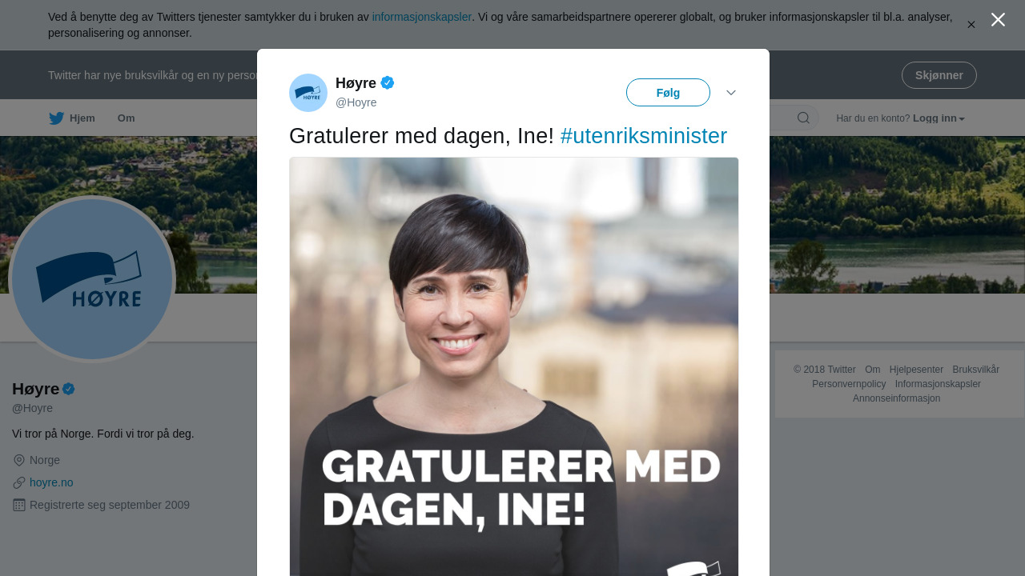
Task: Click the search magnifier icon
Action: (803, 118)
